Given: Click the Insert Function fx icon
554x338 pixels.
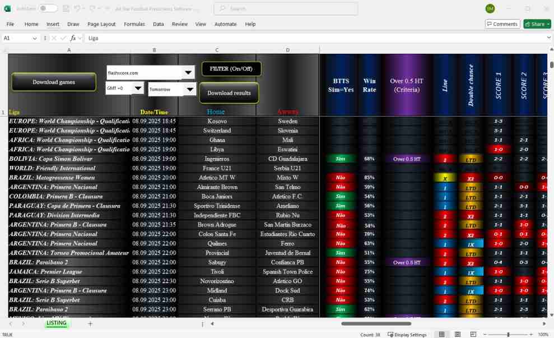Looking at the screenshot, I should point(75,38).
